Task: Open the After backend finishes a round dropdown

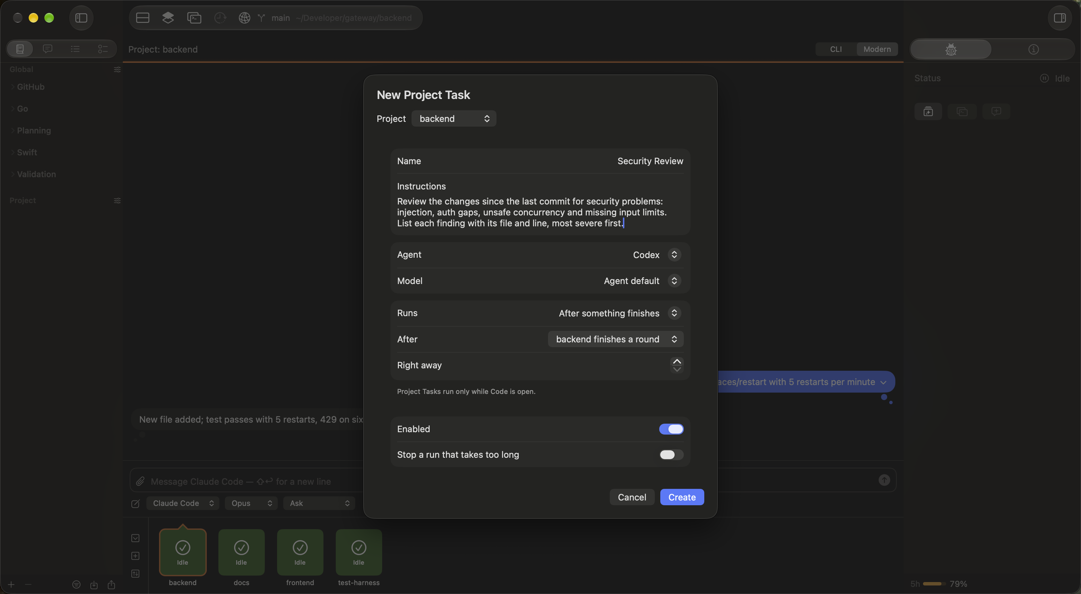Action: tap(616, 339)
